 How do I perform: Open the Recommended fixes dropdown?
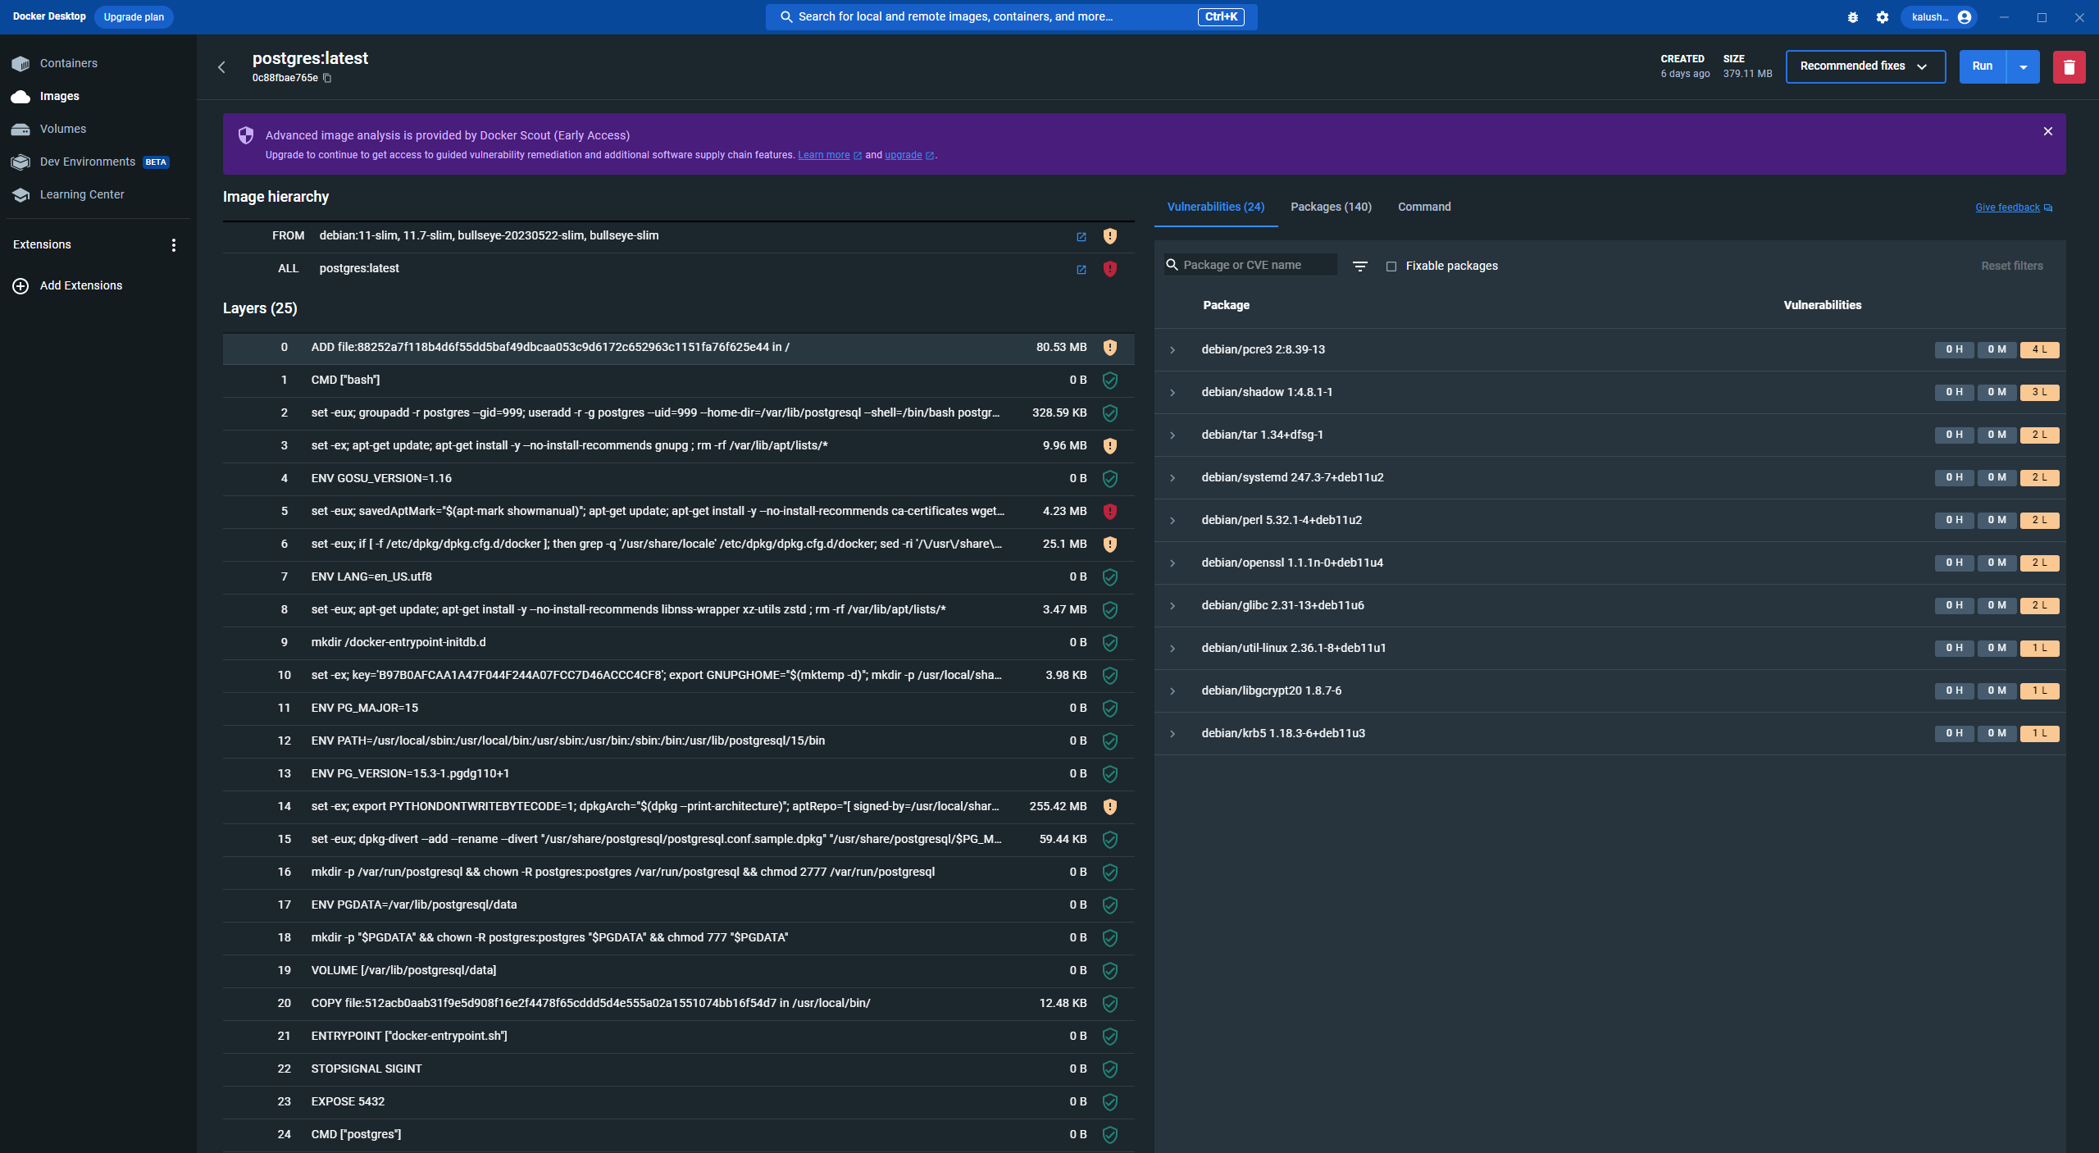coord(1865,66)
